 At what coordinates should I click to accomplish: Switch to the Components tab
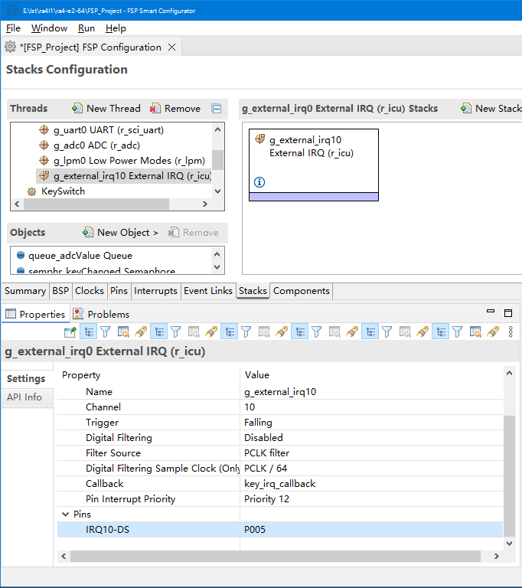(301, 291)
